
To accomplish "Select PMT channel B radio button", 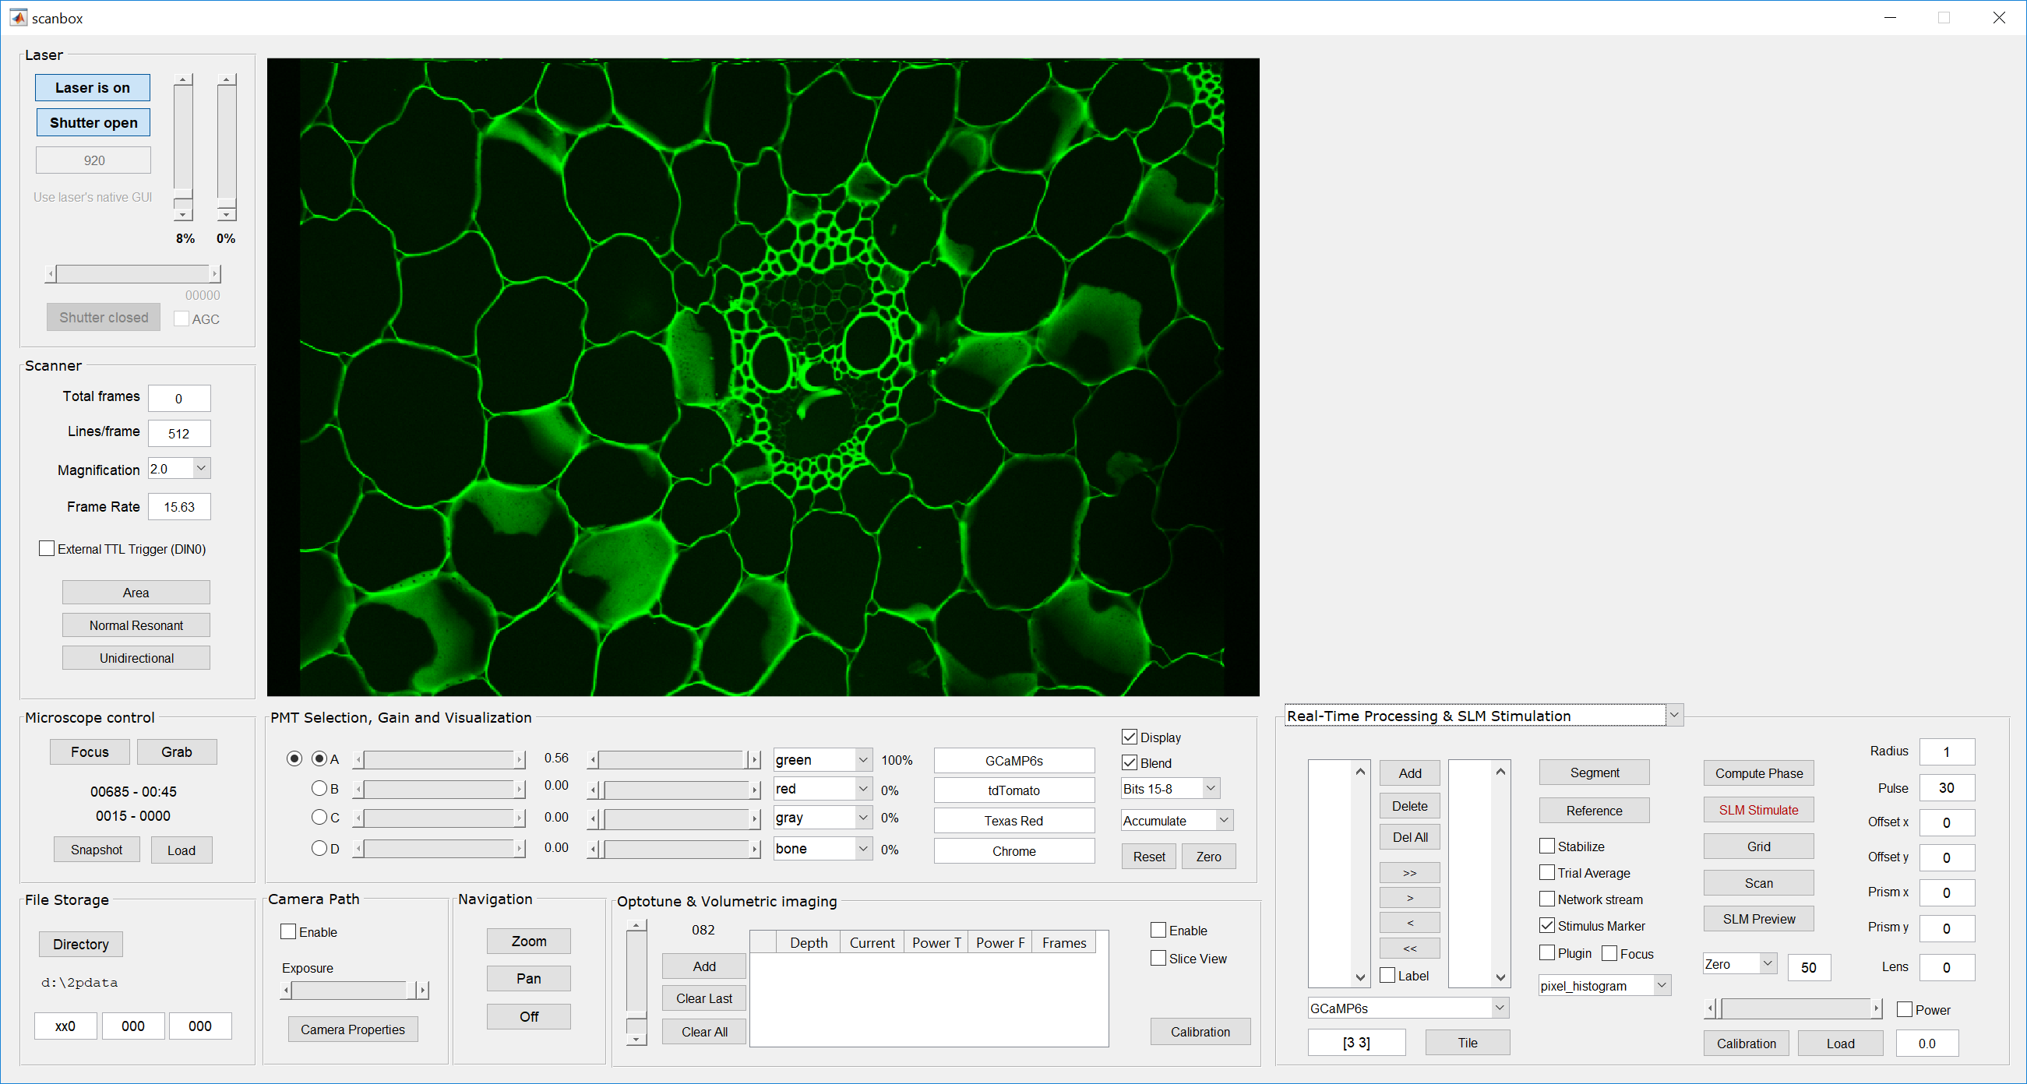I will [x=319, y=788].
